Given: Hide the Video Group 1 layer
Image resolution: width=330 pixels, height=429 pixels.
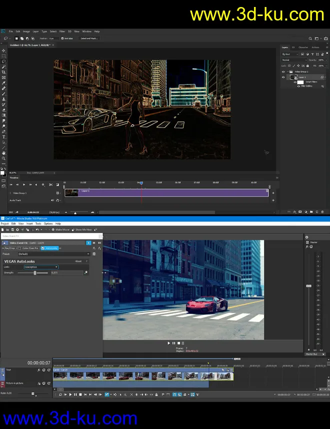Looking at the screenshot, I should tap(283, 71).
